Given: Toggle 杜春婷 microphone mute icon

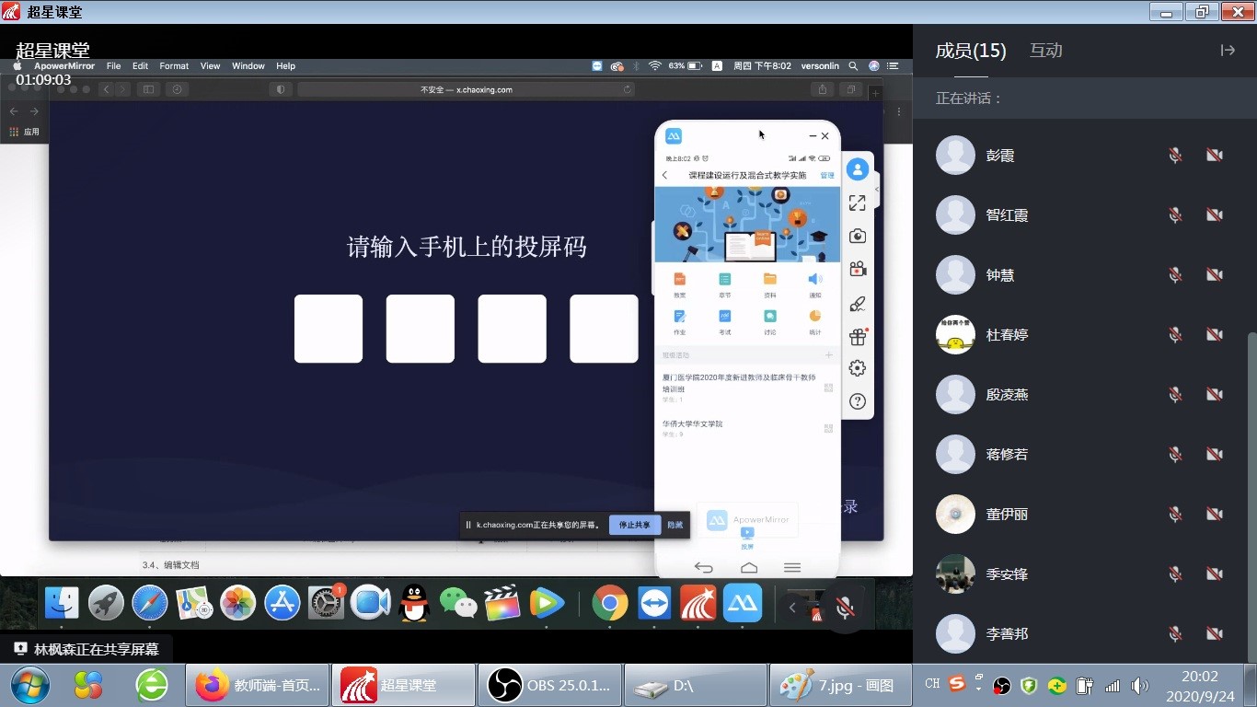Looking at the screenshot, I should [1175, 335].
